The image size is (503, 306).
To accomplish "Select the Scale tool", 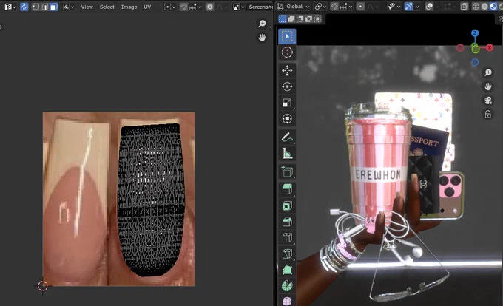I will (287, 103).
